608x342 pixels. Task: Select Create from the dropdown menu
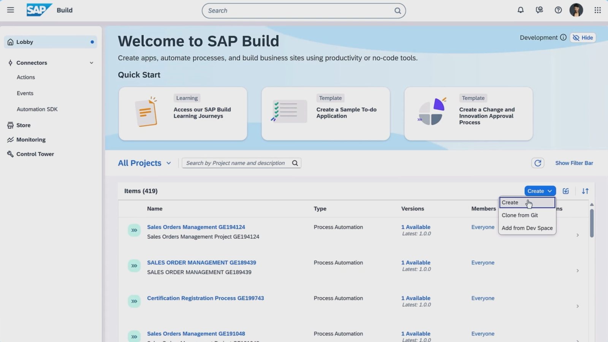[x=527, y=202]
